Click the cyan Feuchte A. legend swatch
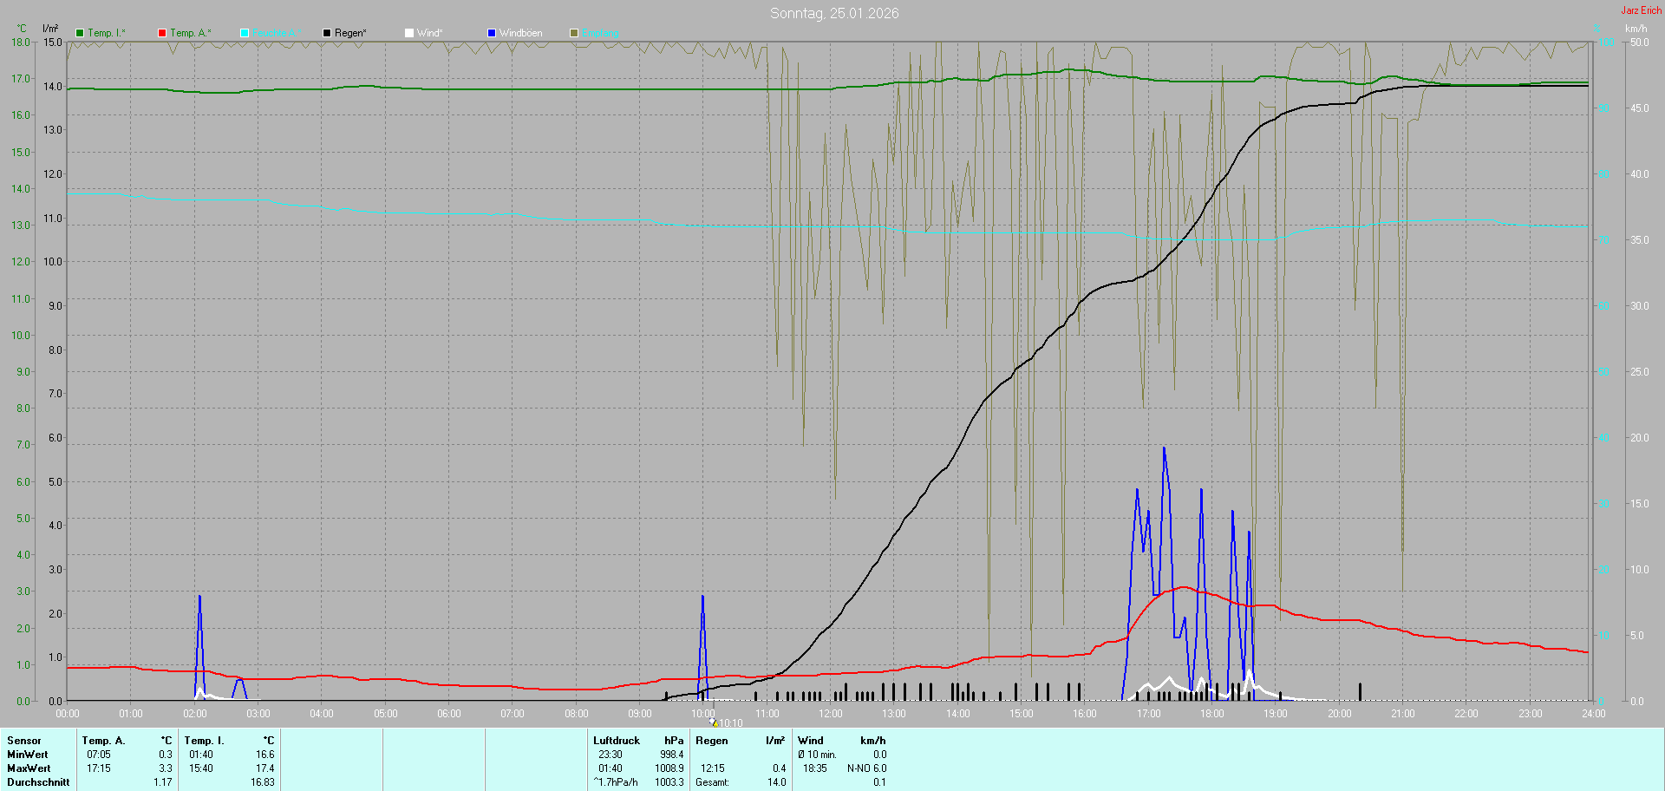 pos(245,33)
